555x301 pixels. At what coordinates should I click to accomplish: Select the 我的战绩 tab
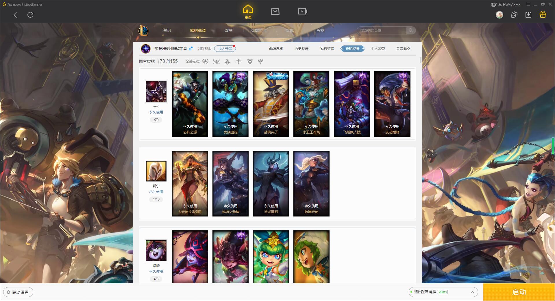(198, 30)
